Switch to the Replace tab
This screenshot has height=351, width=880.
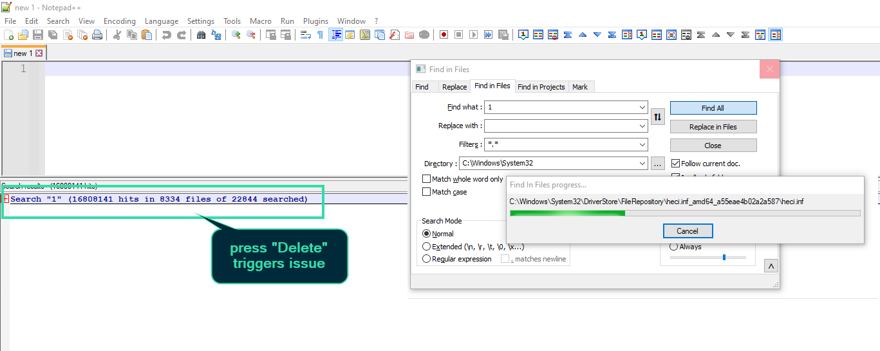click(x=454, y=87)
